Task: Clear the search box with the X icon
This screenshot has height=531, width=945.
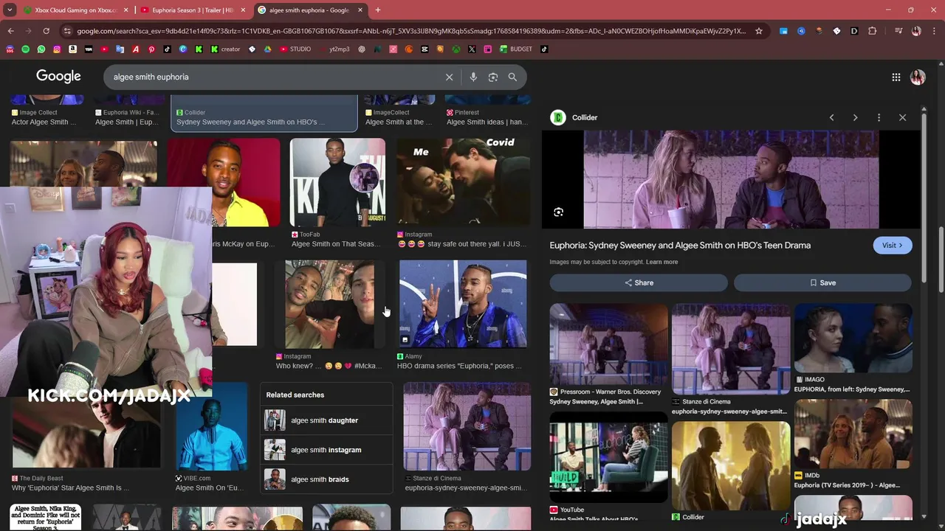Action: click(449, 77)
